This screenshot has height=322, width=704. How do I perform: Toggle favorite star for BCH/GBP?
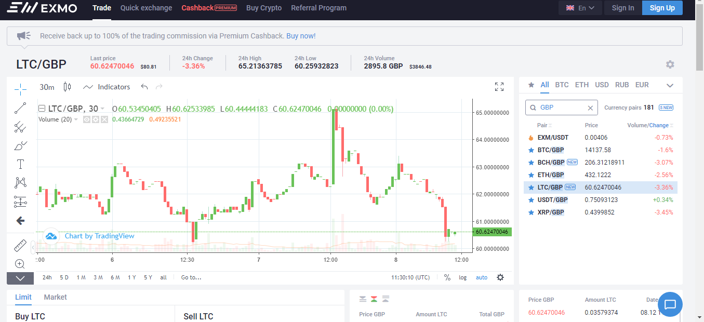tap(531, 163)
